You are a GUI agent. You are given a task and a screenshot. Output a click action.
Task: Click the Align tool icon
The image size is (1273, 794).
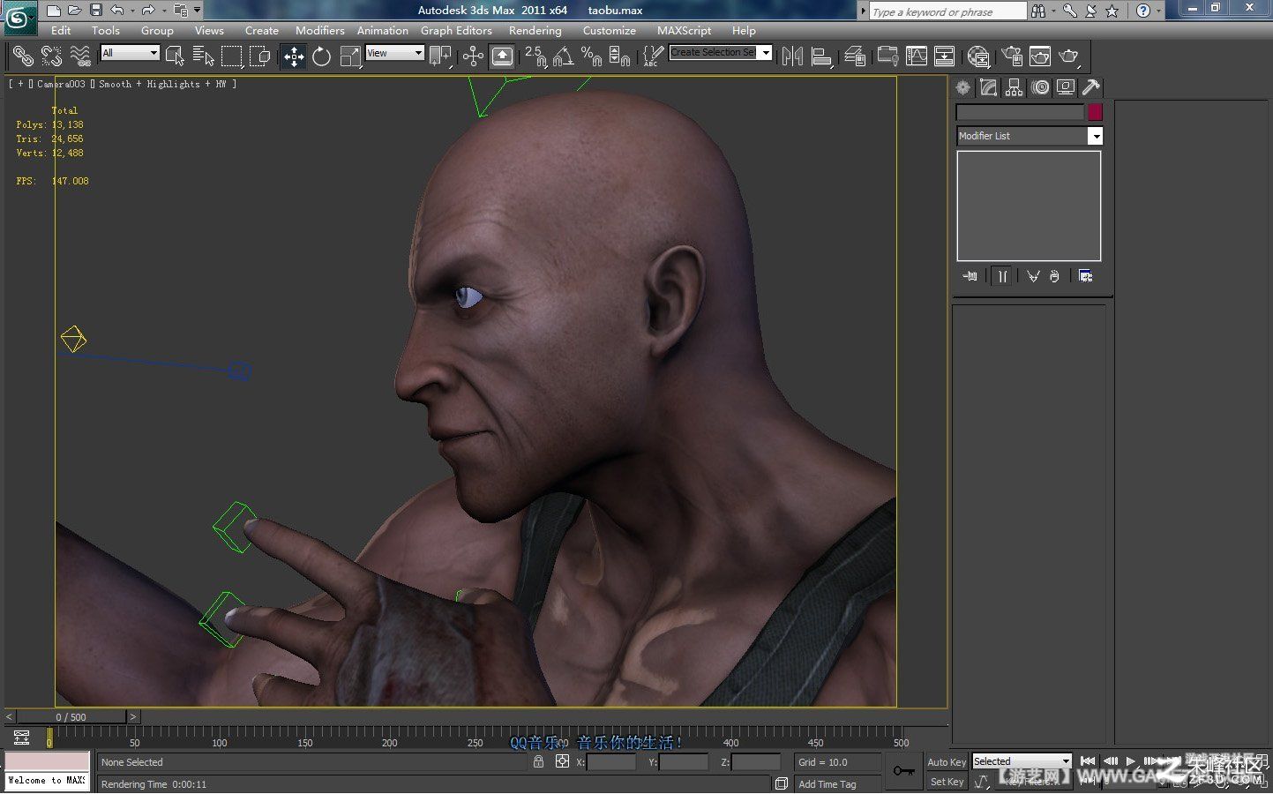821,56
